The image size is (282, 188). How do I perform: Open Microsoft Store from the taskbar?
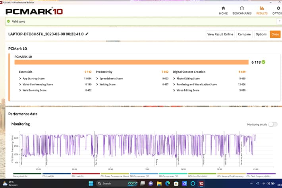176,184
